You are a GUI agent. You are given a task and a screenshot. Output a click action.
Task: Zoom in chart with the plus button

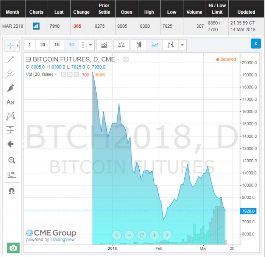154,235
